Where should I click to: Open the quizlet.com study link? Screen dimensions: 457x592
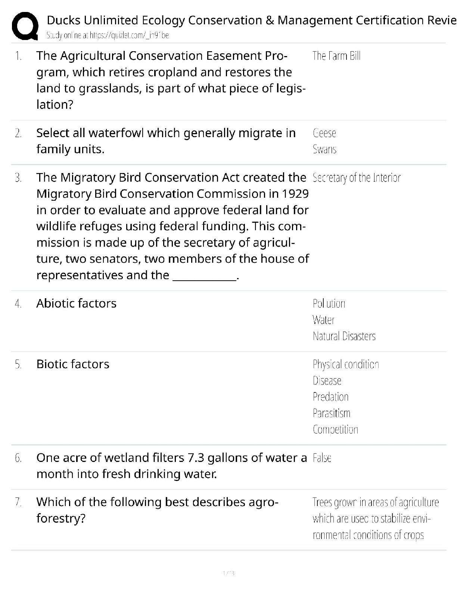click(x=108, y=36)
